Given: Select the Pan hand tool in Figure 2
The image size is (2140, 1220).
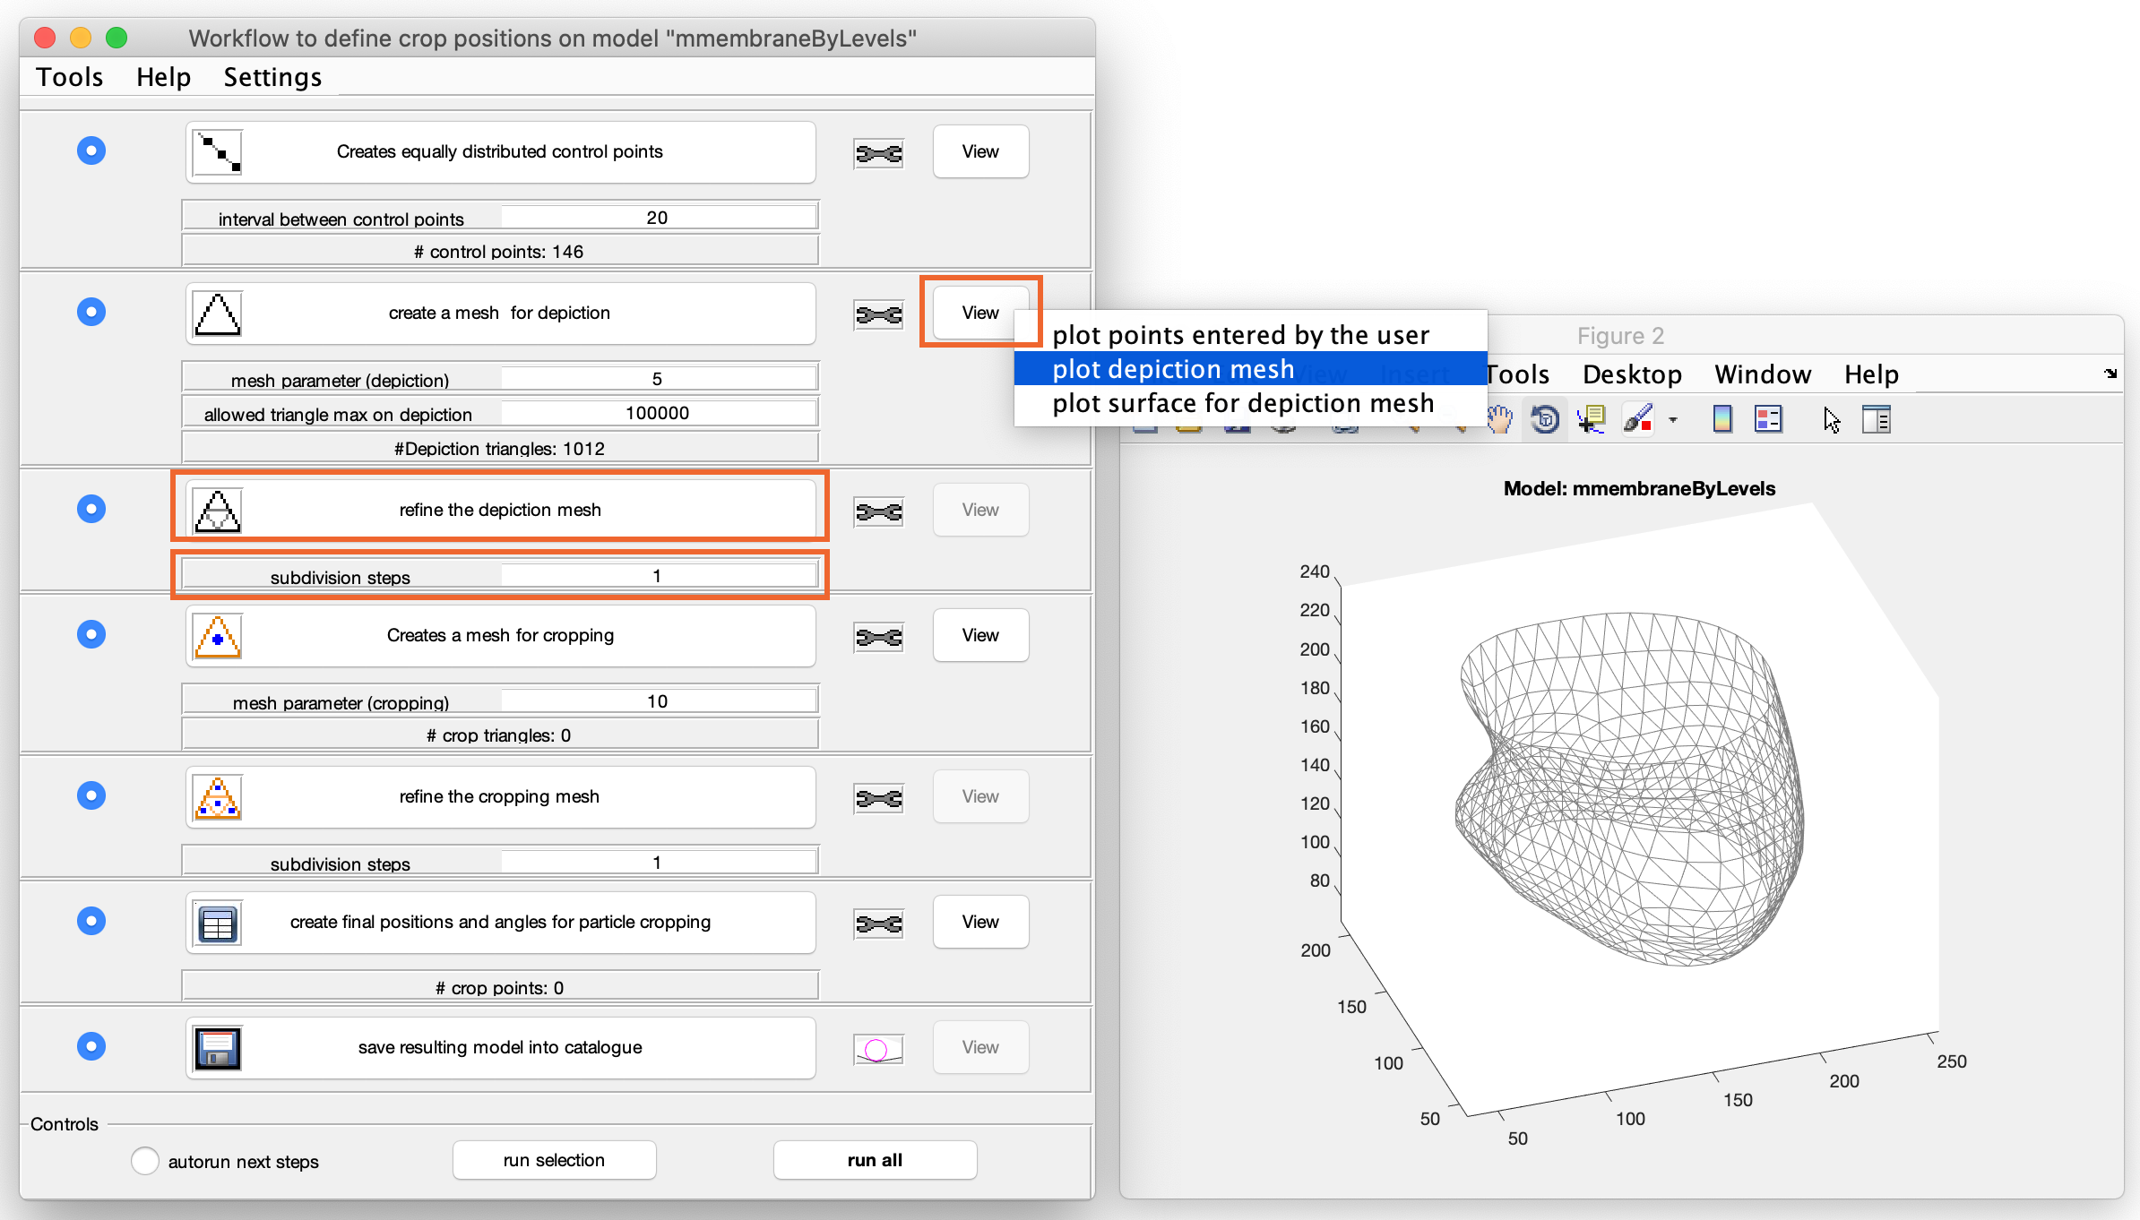Looking at the screenshot, I should pyautogui.click(x=1501, y=419).
